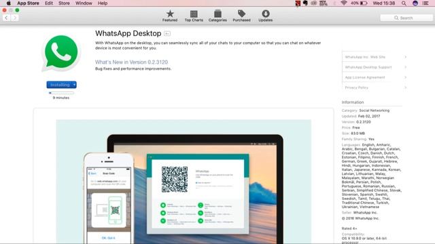The image size is (435, 244).
Task: Click the Information heading
Action: tap(353, 102)
